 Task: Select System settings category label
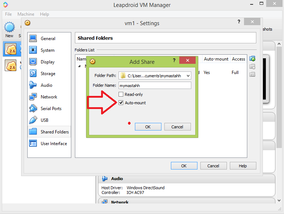[x=47, y=50]
